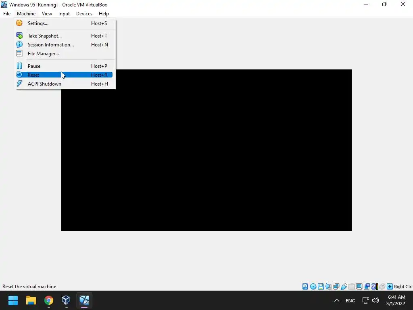Choose Pause from the Machine menu
413x310 pixels.
click(x=64, y=66)
